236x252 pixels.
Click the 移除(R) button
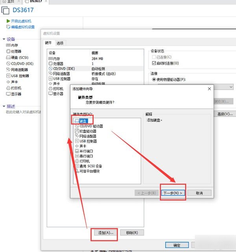132,233
